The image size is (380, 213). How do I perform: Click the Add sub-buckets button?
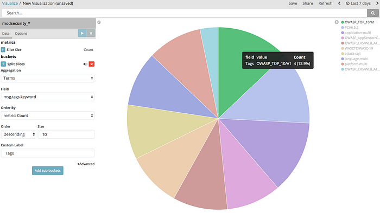coord(48,171)
